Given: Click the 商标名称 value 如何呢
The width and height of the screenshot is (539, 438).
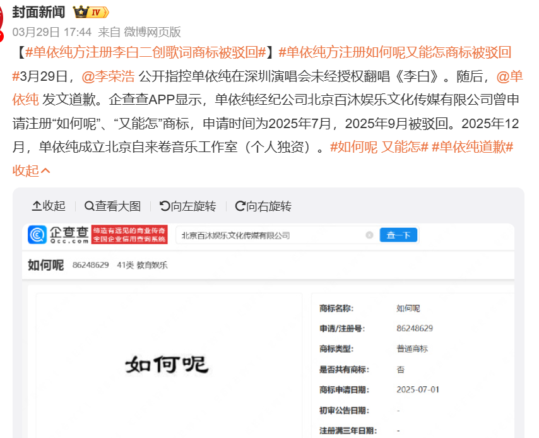Looking at the screenshot, I should (x=408, y=309).
